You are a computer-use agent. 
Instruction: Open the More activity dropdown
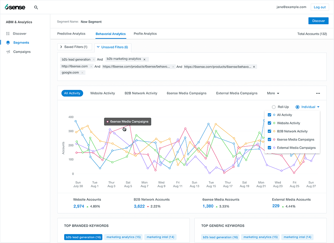[273, 93]
